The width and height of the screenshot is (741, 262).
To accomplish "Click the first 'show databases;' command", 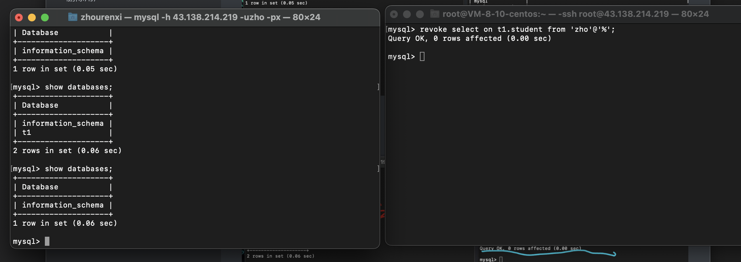I will (x=79, y=87).
